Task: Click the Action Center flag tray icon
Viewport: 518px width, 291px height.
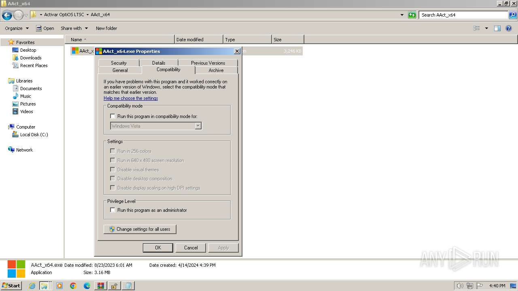Action: coord(479,286)
